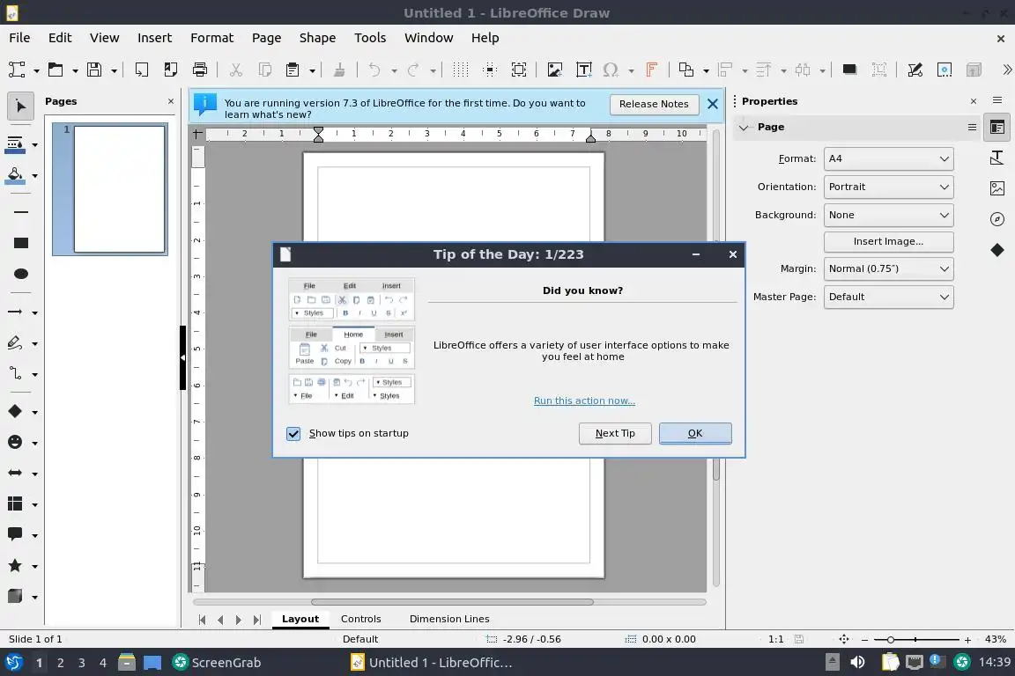Click the zoom slider handle
This screenshot has width=1015, height=676.
point(891,639)
